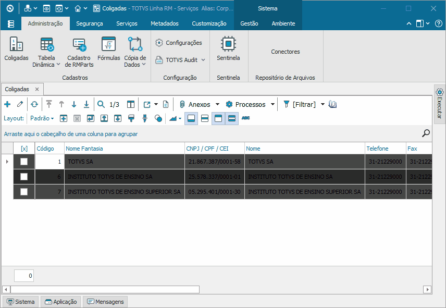The height and width of the screenshot is (308, 446).
Task: Open the column layout icon beside 1/3
Action: (x=131, y=104)
